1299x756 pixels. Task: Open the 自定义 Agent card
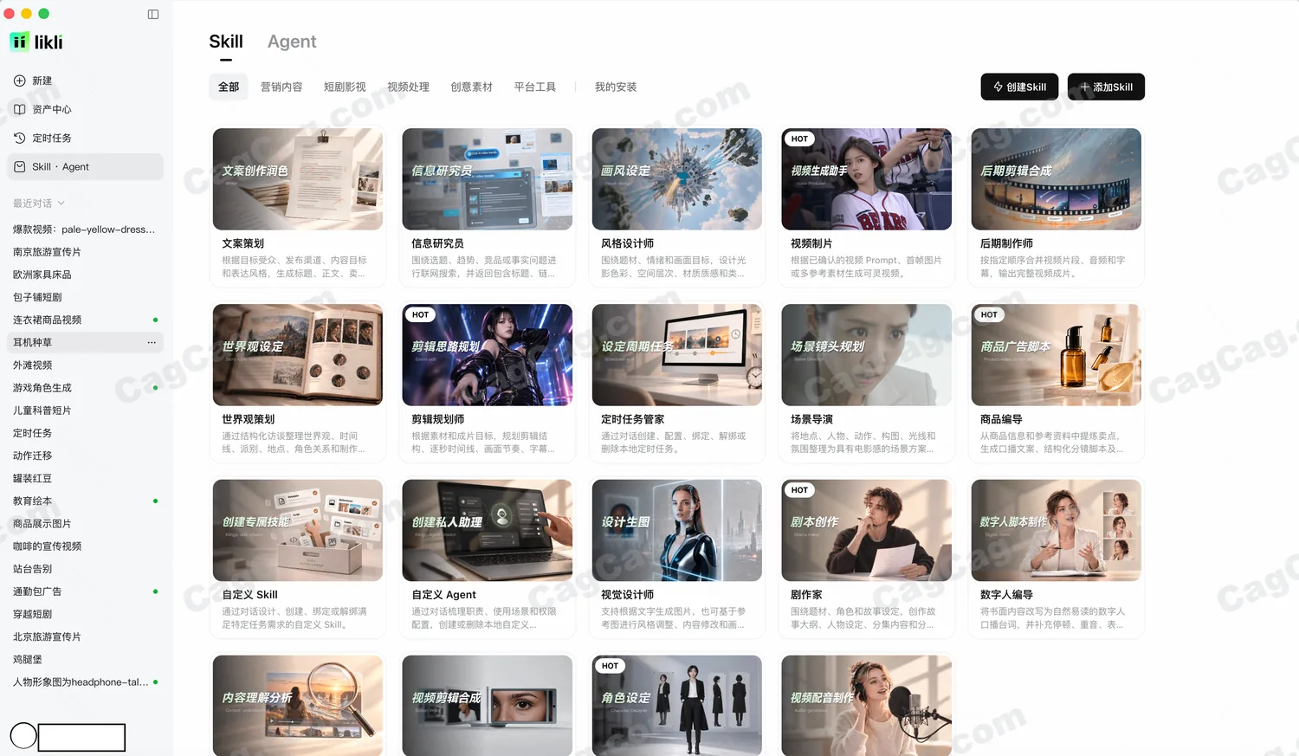pyautogui.click(x=487, y=558)
